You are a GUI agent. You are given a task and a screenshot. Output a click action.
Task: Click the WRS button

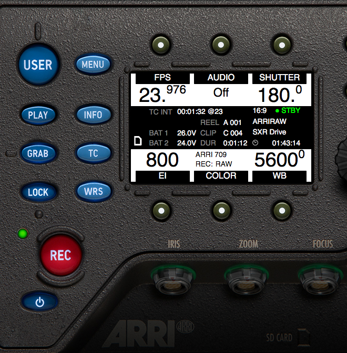[94, 192]
